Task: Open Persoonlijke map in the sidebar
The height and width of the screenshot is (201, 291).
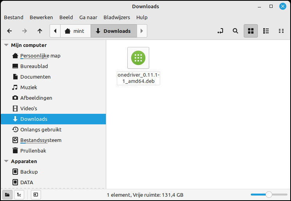Action: coord(53,56)
